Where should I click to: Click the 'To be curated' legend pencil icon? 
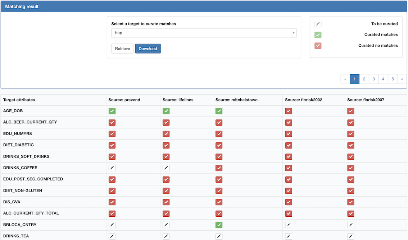[318, 24]
